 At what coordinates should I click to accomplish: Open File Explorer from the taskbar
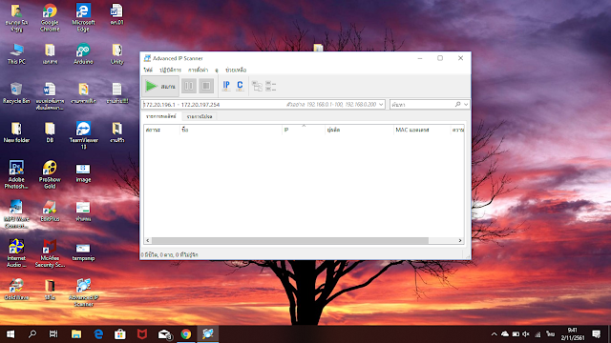pos(76,334)
